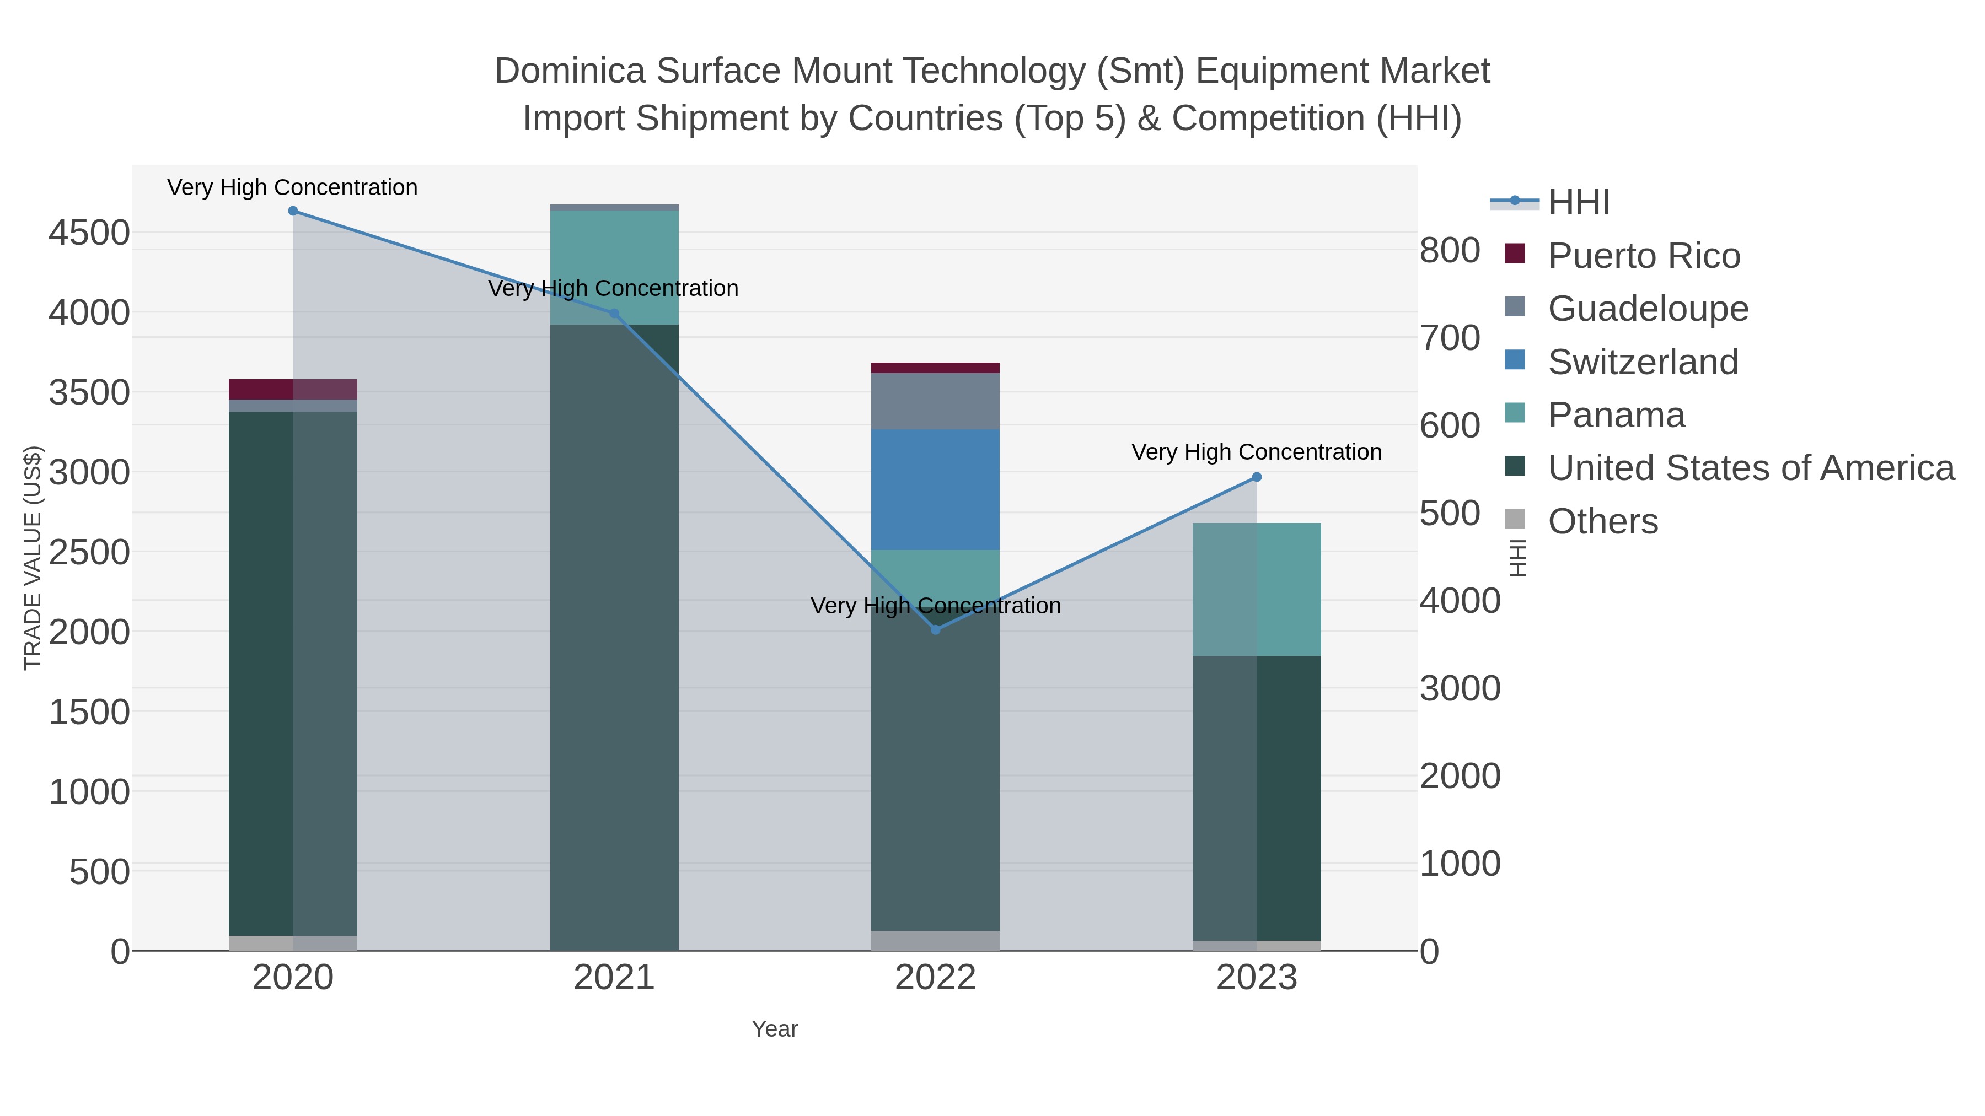Toggle Switzerland legend entry
The width and height of the screenshot is (1985, 1116).
[1621, 361]
